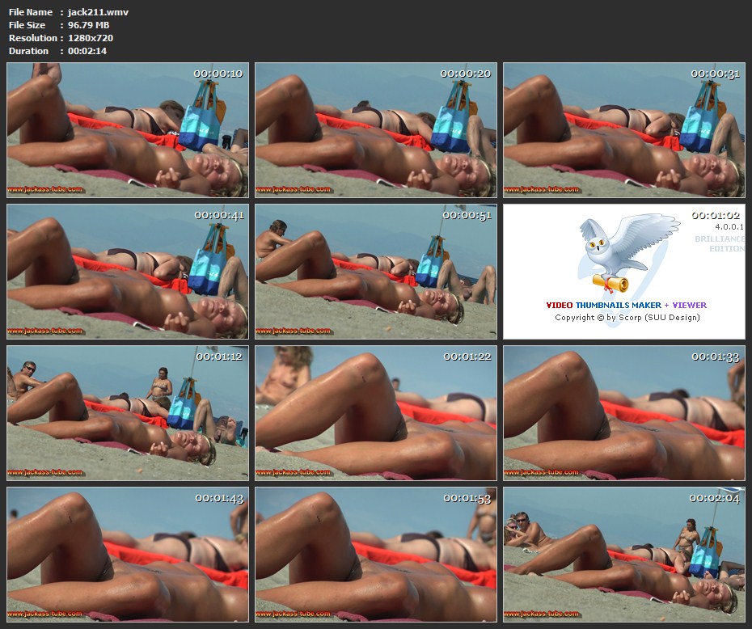
Task: Select the thumbnail stamped 00:00:20
Action: (x=376, y=130)
